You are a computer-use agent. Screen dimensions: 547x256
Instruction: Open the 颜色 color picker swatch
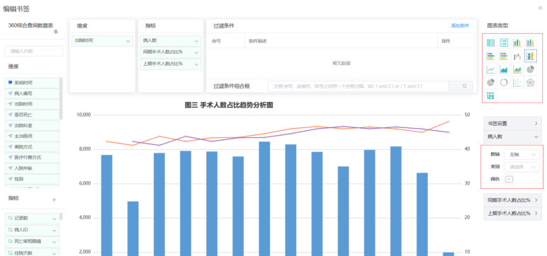[x=509, y=179]
